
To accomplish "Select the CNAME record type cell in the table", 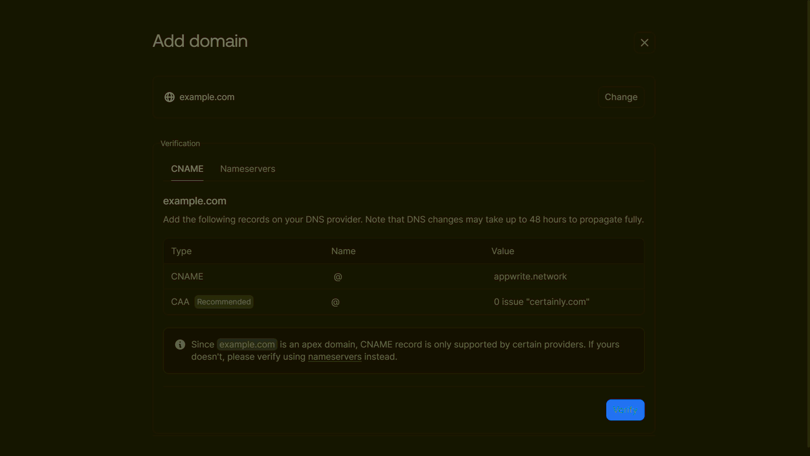I will coord(187,276).
